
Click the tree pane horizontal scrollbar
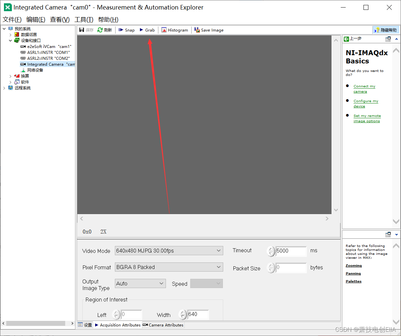(x=36, y=324)
